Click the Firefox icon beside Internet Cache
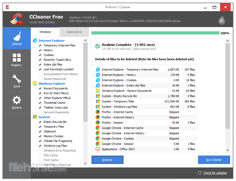The image size is (236, 181). coord(98,112)
